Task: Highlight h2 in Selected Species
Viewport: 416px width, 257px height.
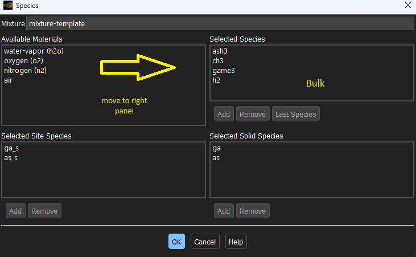Action: tap(217, 80)
